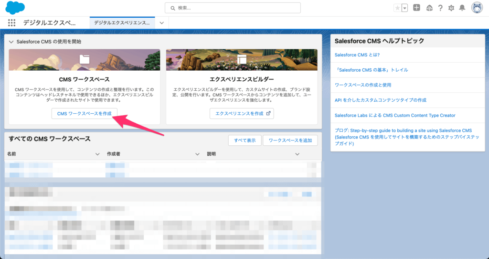Open the global actions plus icon
The image size is (489, 259).
click(x=417, y=8)
